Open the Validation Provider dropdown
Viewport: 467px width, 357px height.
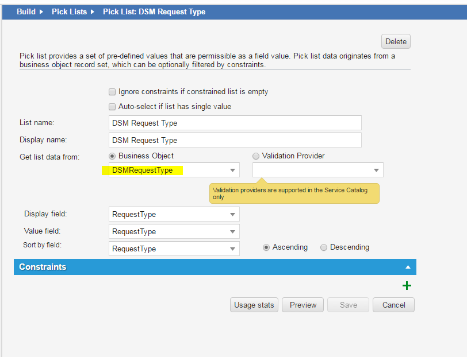376,170
